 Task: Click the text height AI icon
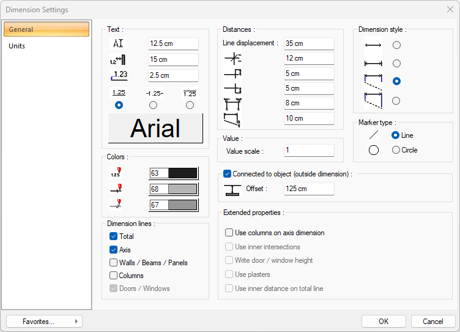point(119,43)
